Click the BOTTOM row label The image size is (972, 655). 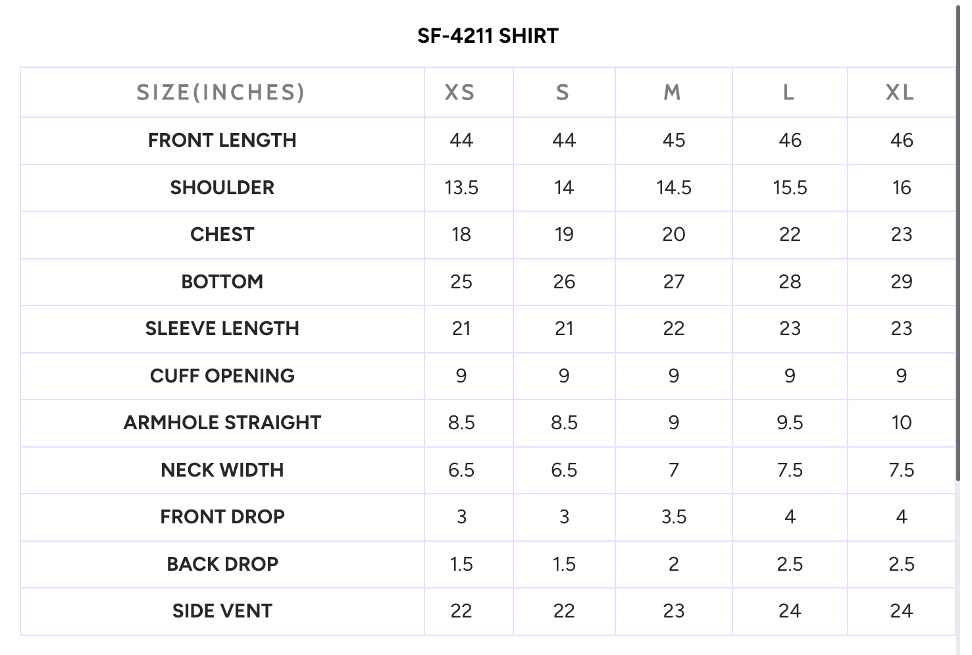tap(222, 282)
